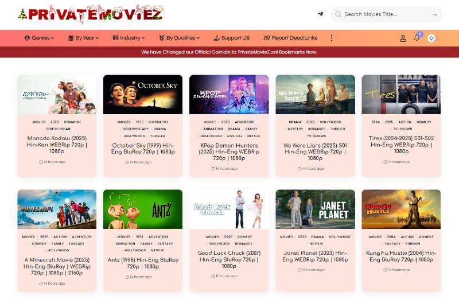Viewport: 459px width, 299px height.
Task: Open Report Dead Links page
Action: pyautogui.click(x=290, y=38)
